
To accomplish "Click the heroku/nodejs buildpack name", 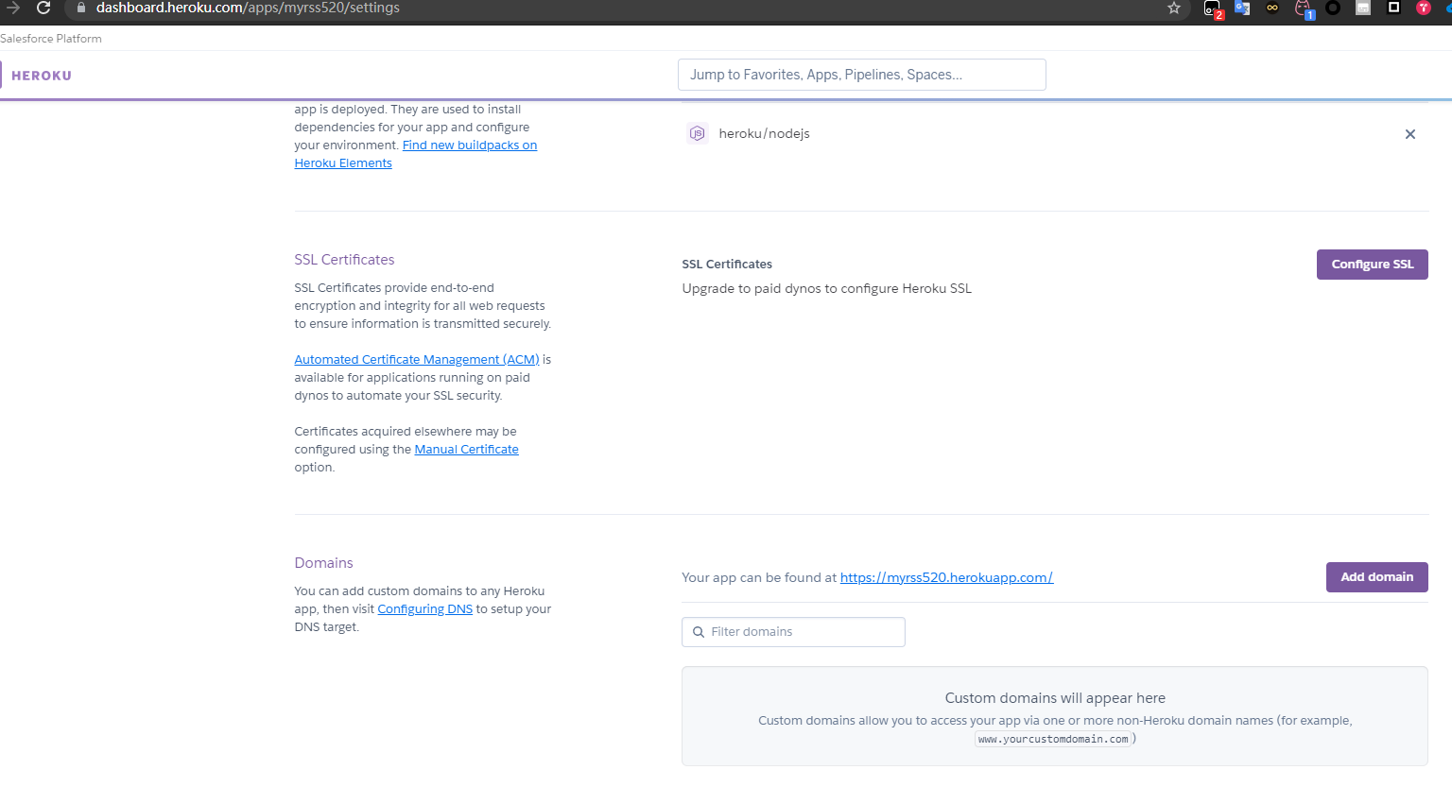I will point(764,134).
